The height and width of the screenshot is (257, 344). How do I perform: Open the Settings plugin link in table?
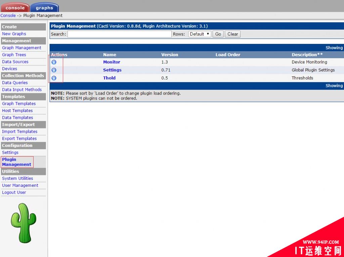(112, 70)
